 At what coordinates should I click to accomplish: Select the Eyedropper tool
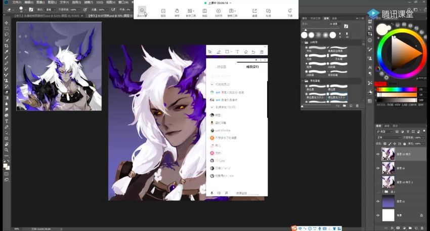pyautogui.click(x=6, y=52)
